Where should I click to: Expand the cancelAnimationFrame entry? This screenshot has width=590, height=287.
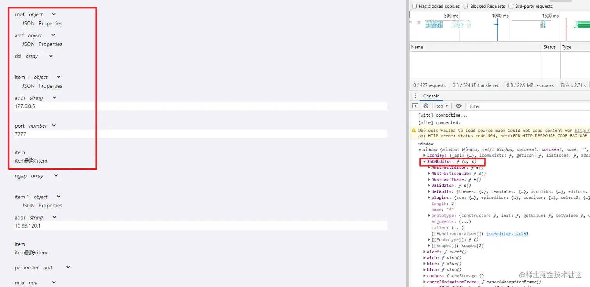pyautogui.click(x=425, y=282)
